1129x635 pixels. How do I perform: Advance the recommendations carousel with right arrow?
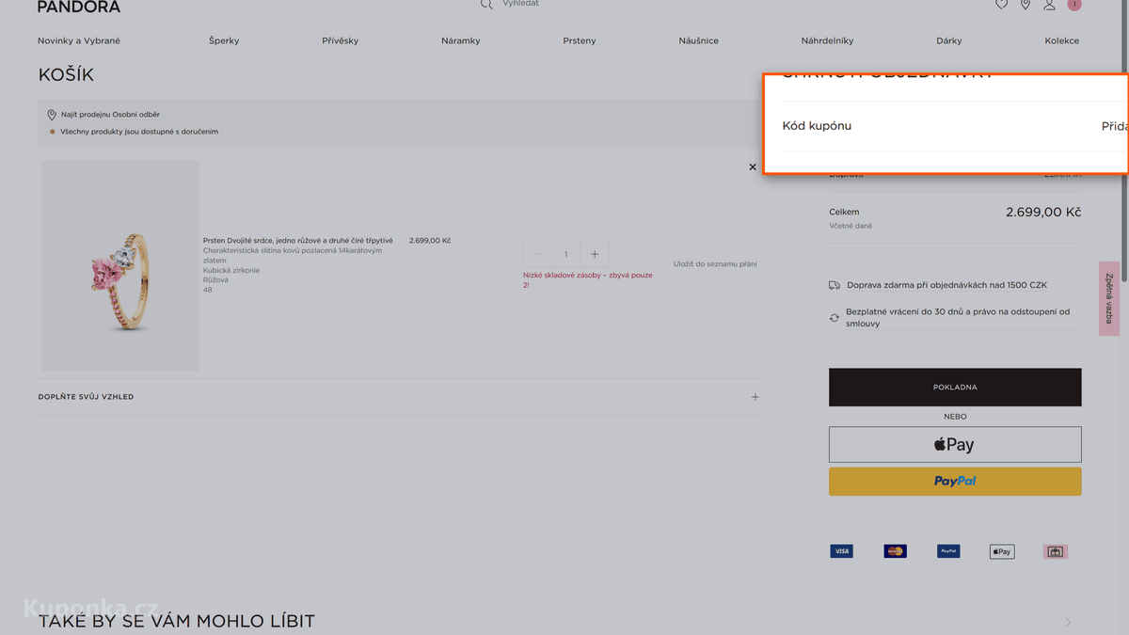coord(1068,622)
